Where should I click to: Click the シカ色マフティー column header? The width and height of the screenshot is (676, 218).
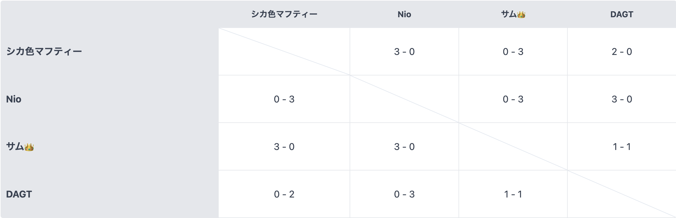click(x=284, y=14)
